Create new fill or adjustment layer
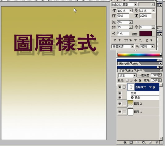 coord(143,142)
